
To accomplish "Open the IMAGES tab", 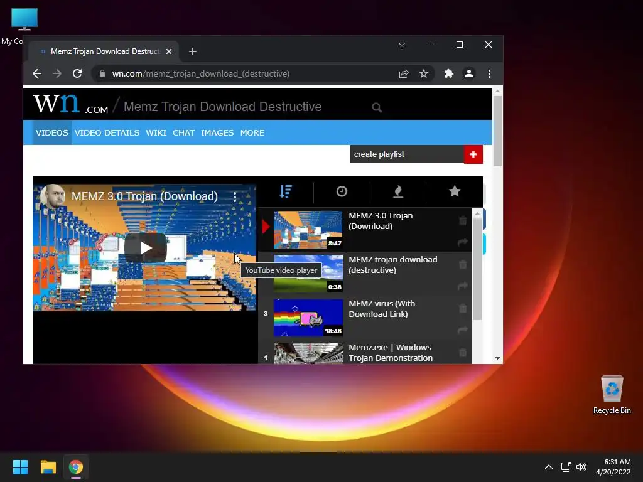I will (x=217, y=133).
